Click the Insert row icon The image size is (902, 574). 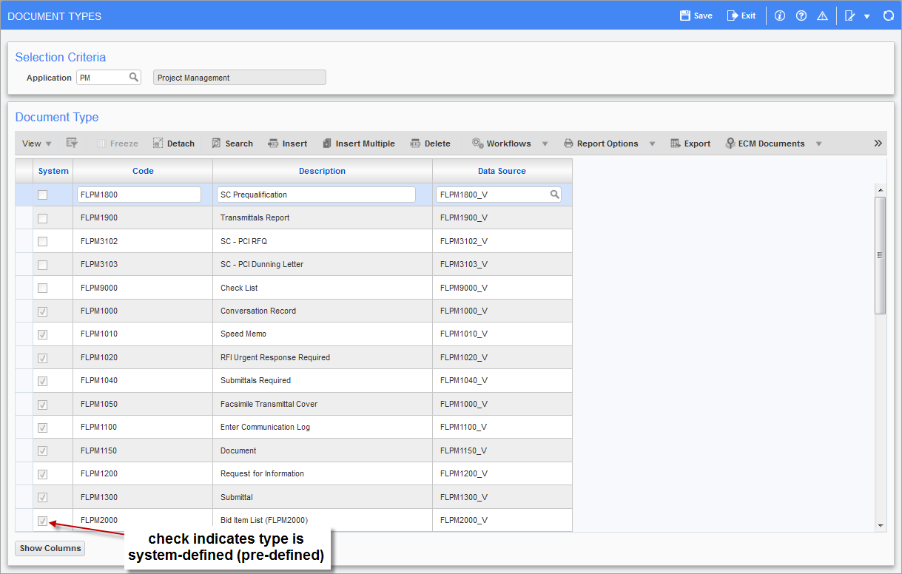pos(273,143)
